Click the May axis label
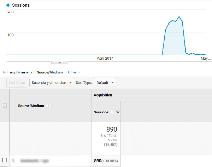Screen dimensions: 212x167 pos(206,58)
